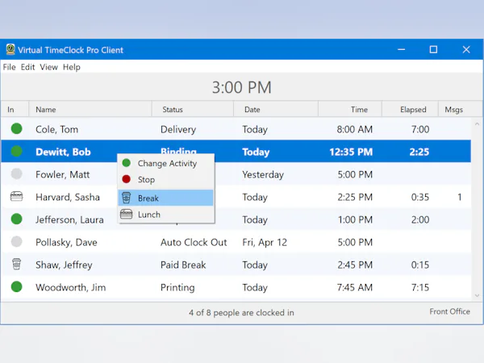Image resolution: width=484 pixels, height=363 pixels.
Task: Open the View menu
Action: [48, 67]
